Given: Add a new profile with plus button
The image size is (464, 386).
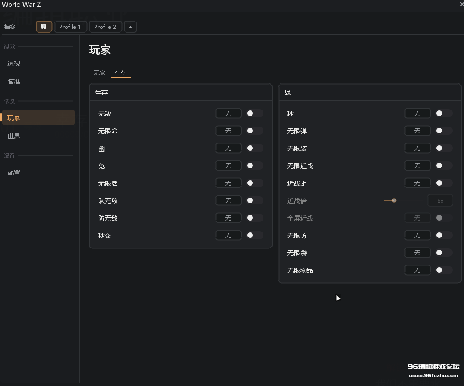Looking at the screenshot, I should pyautogui.click(x=130, y=27).
